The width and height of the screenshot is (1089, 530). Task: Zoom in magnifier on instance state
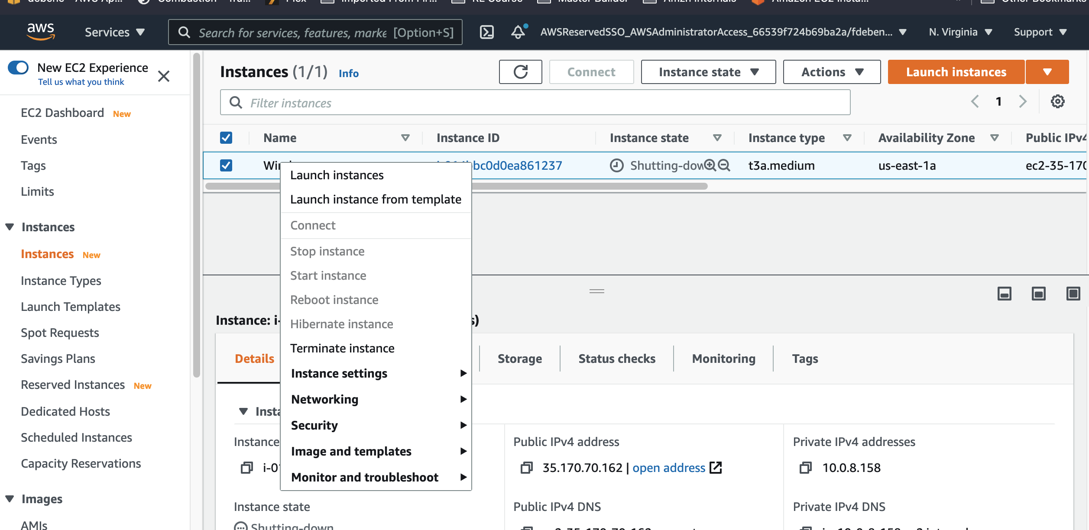(x=710, y=165)
